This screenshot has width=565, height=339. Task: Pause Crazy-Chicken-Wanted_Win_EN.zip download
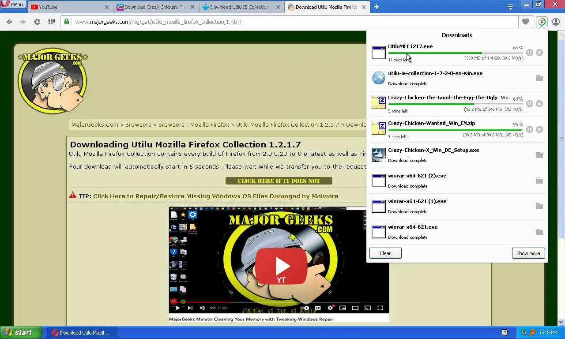[x=530, y=129]
